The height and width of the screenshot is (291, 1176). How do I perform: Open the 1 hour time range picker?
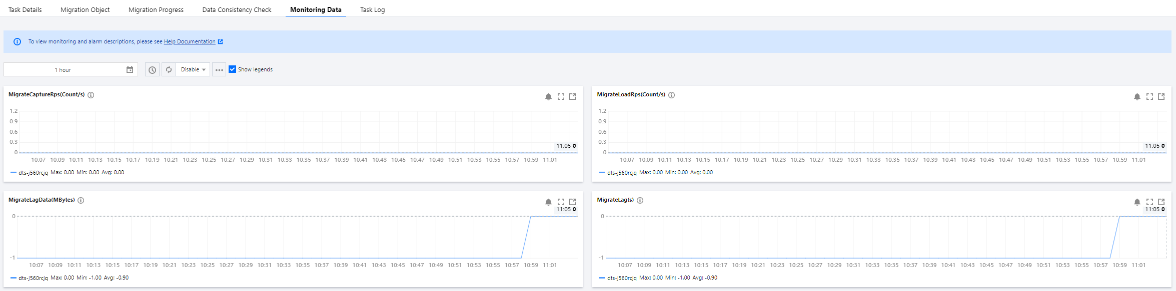(71, 69)
